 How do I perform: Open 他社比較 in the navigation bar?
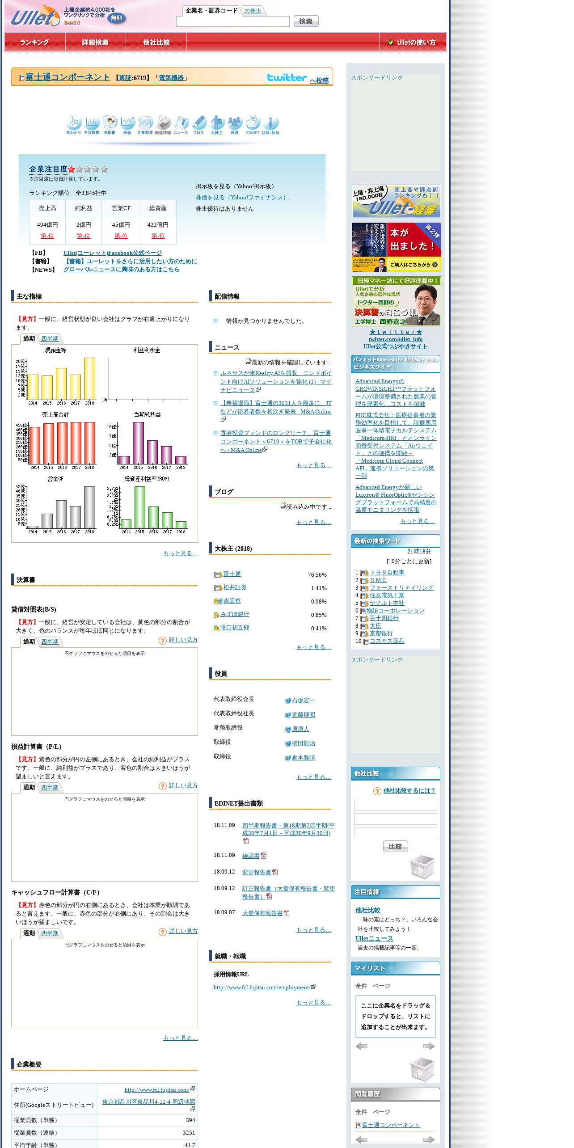coord(156,42)
